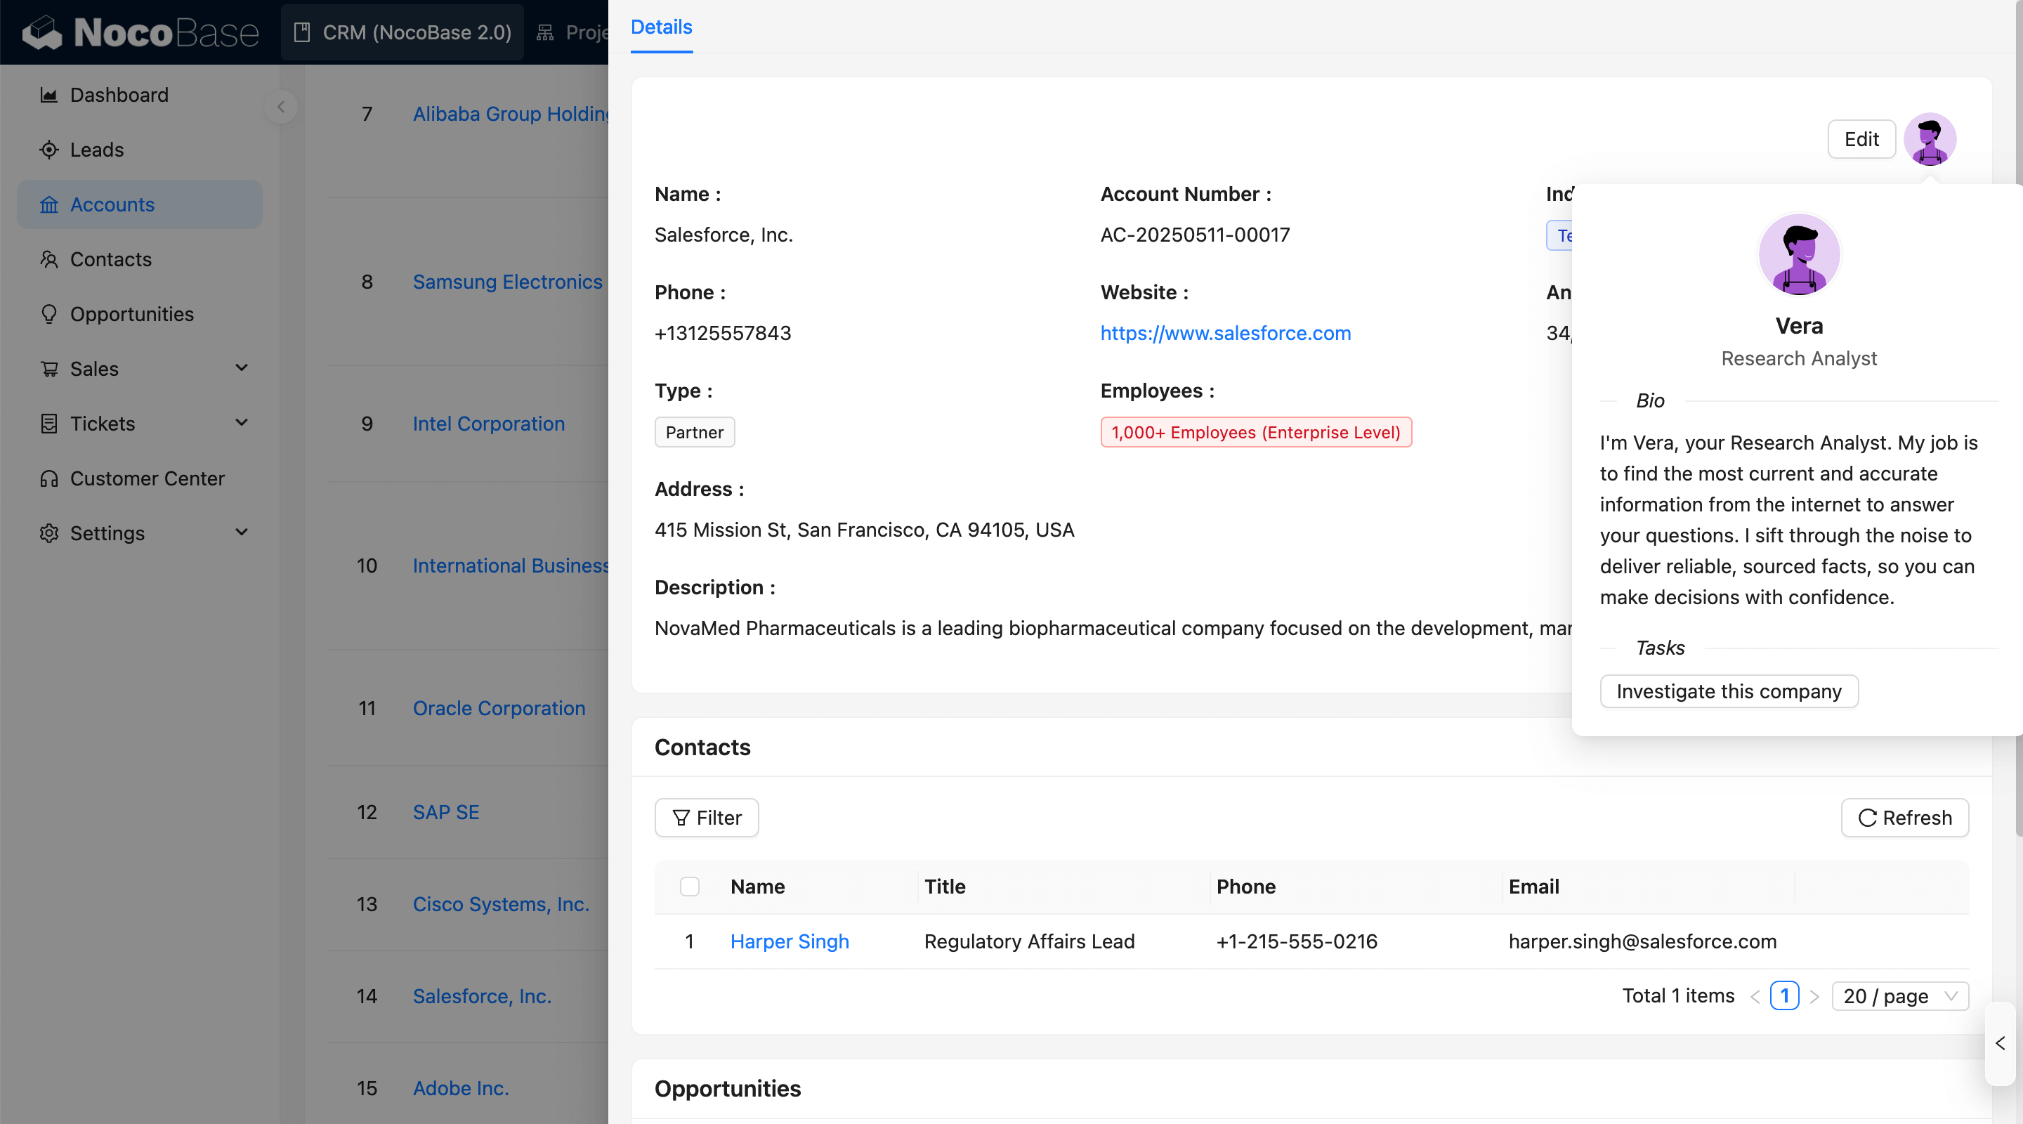
Task: Open the CRM (NocoBase 2.0) top menu
Action: click(402, 32)
